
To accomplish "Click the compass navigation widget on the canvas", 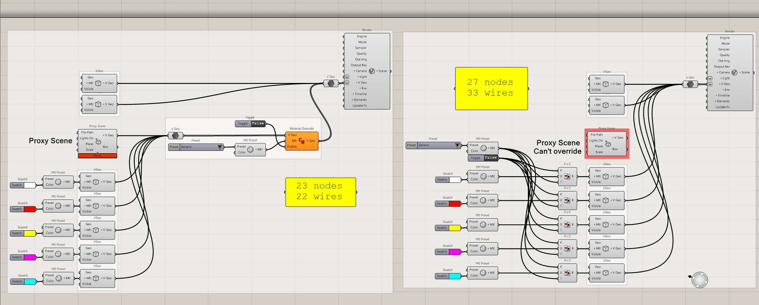I will pos(699,280).
